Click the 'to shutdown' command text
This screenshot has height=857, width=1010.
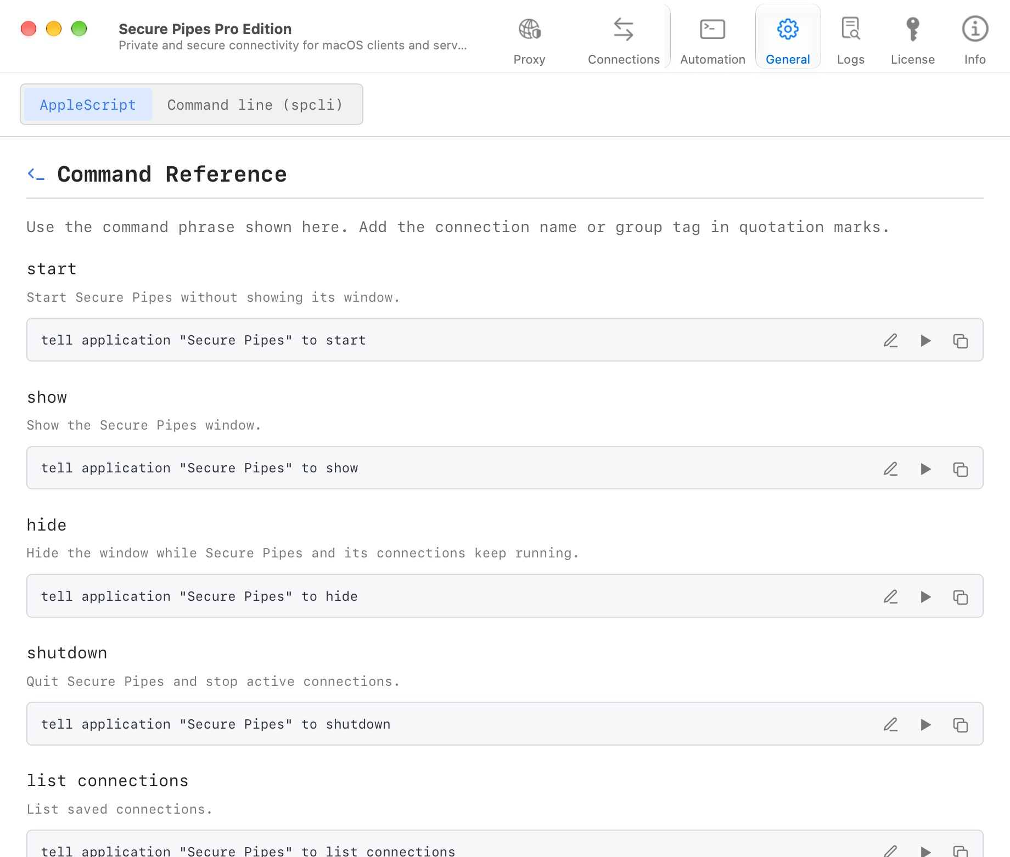216,724
